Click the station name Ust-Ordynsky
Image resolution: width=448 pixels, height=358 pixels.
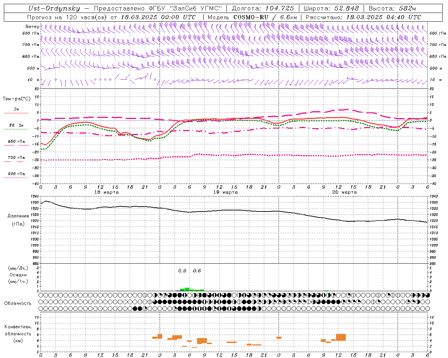pyautogui.click(x=54, y=8)
